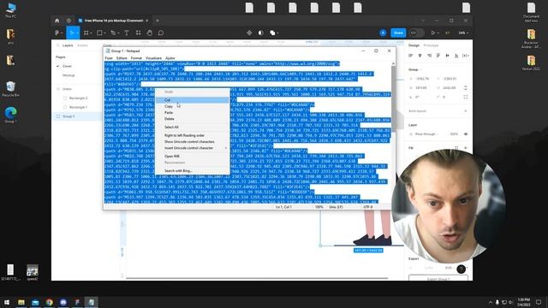The width and height of the screenshot is (548, 308).
Task: Click the X position field
Action: [x=422, y=79]
